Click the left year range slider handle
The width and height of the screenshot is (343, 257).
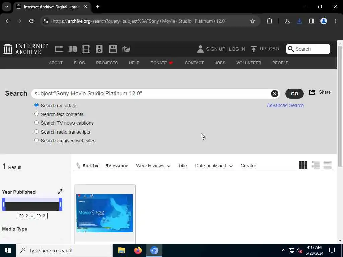(x=4, y=204)
